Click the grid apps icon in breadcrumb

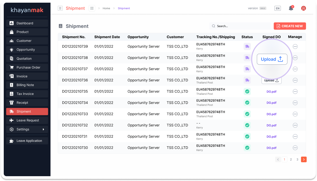pos(92,8)
